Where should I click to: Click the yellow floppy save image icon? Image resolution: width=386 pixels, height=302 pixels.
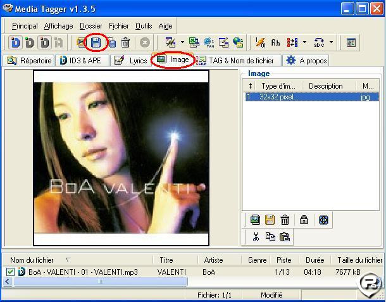point(270,220)
